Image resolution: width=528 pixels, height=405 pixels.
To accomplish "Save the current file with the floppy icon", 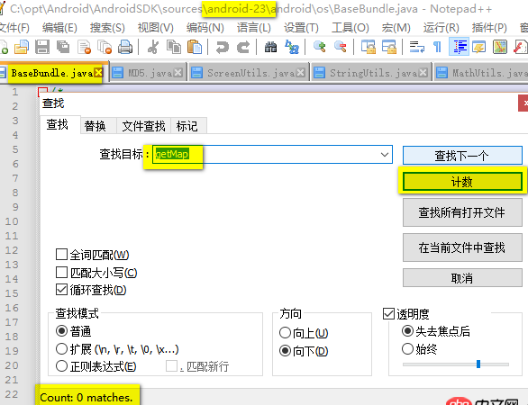I will [x=42, y=47].
